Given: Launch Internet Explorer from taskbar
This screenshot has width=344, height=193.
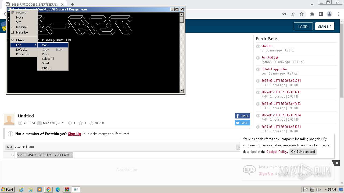Looking at the screenshot, I should click(x=21, y=190).
